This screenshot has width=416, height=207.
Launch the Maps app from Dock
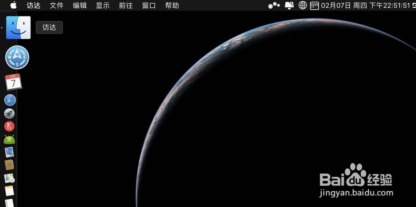point(9,178)
